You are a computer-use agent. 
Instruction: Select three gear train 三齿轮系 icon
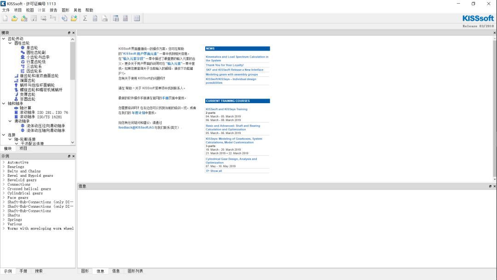coord(23,66)
